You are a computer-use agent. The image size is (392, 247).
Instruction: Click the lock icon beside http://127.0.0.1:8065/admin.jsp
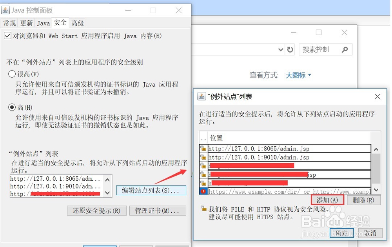[203, 149]
